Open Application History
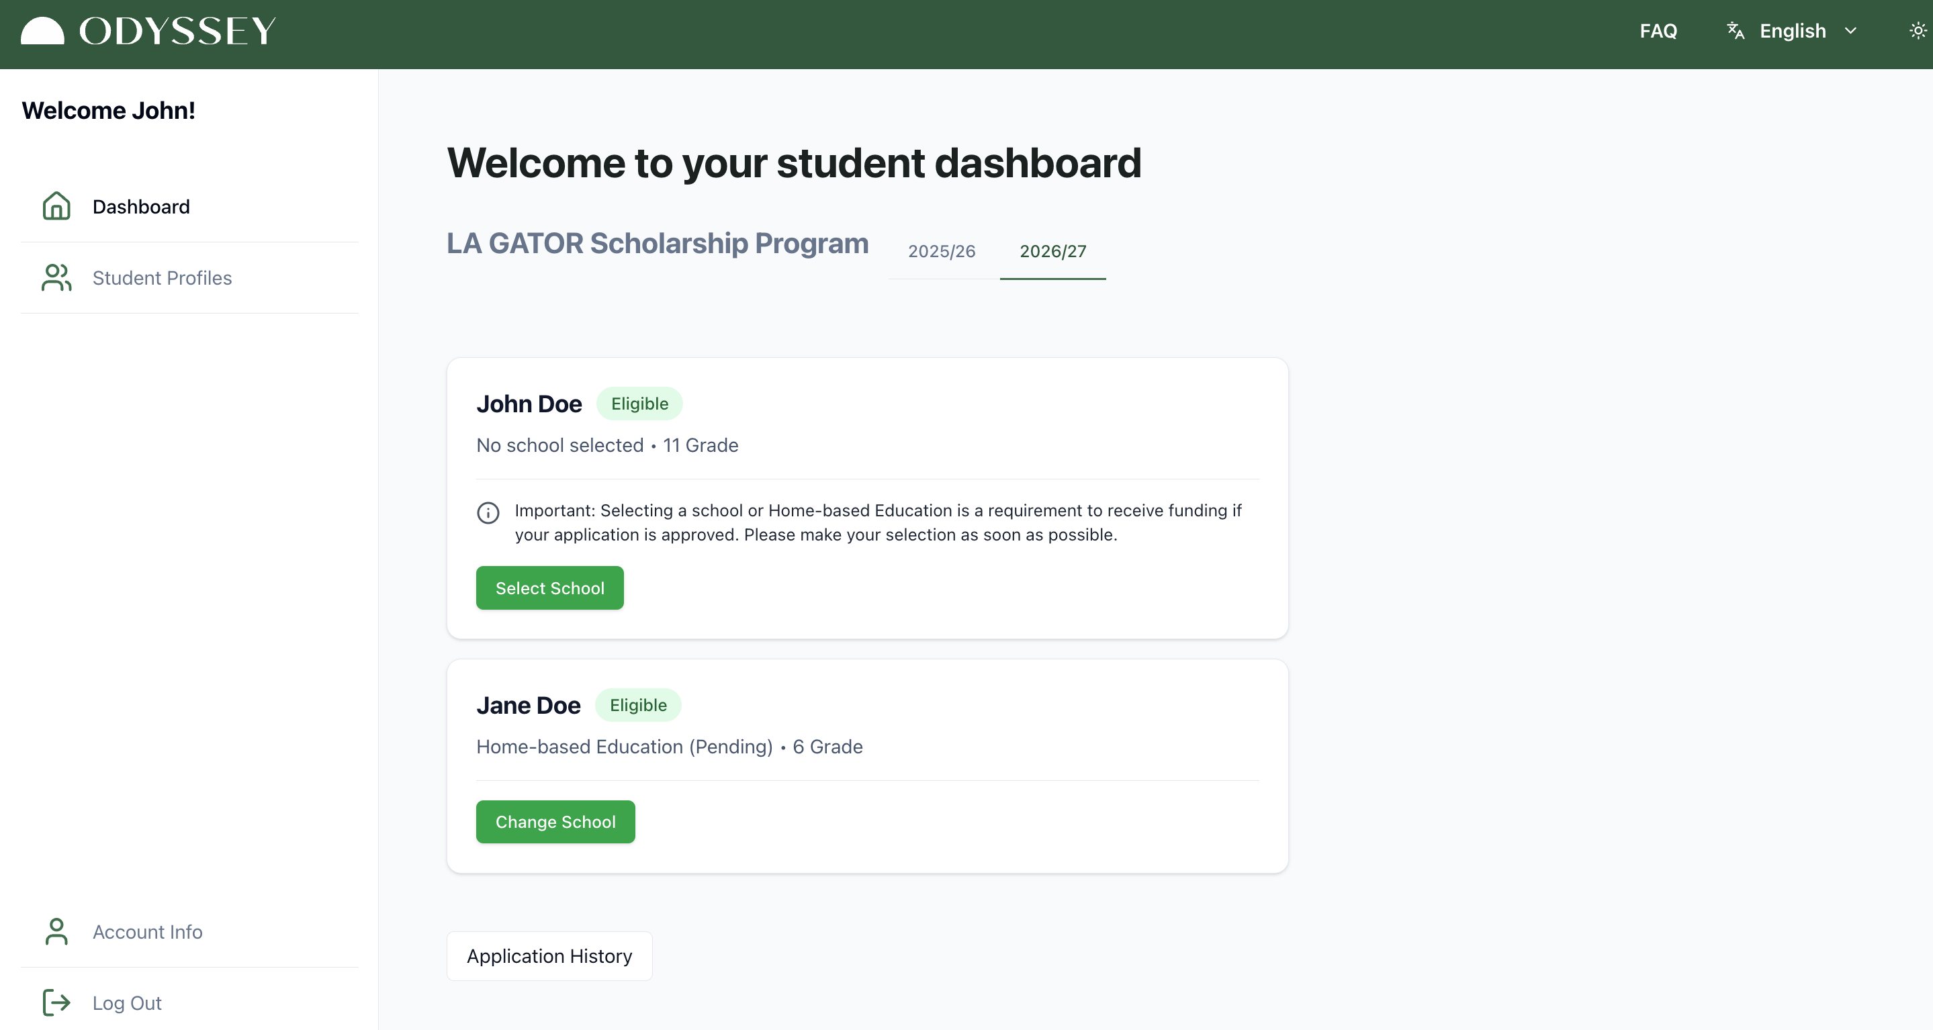The image size is (1933, 1030). 549,955
